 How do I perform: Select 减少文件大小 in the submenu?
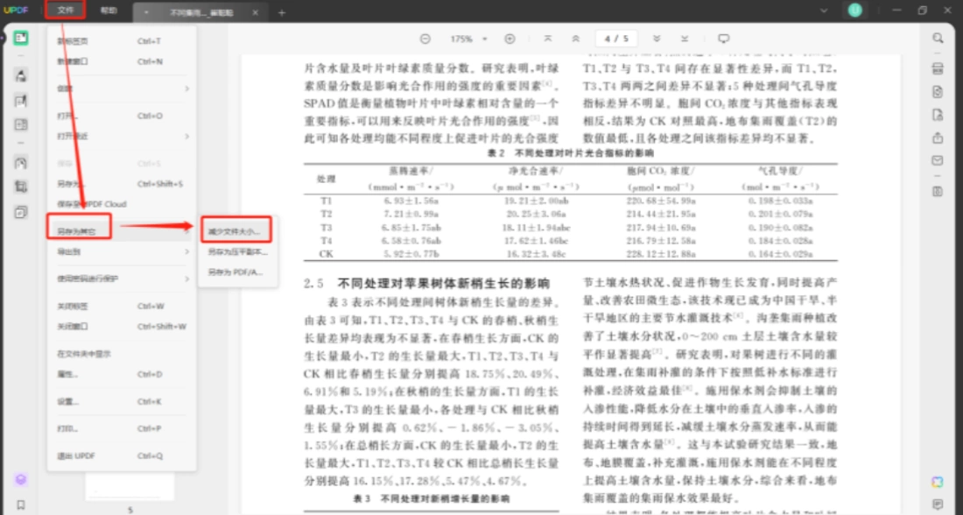235,232
